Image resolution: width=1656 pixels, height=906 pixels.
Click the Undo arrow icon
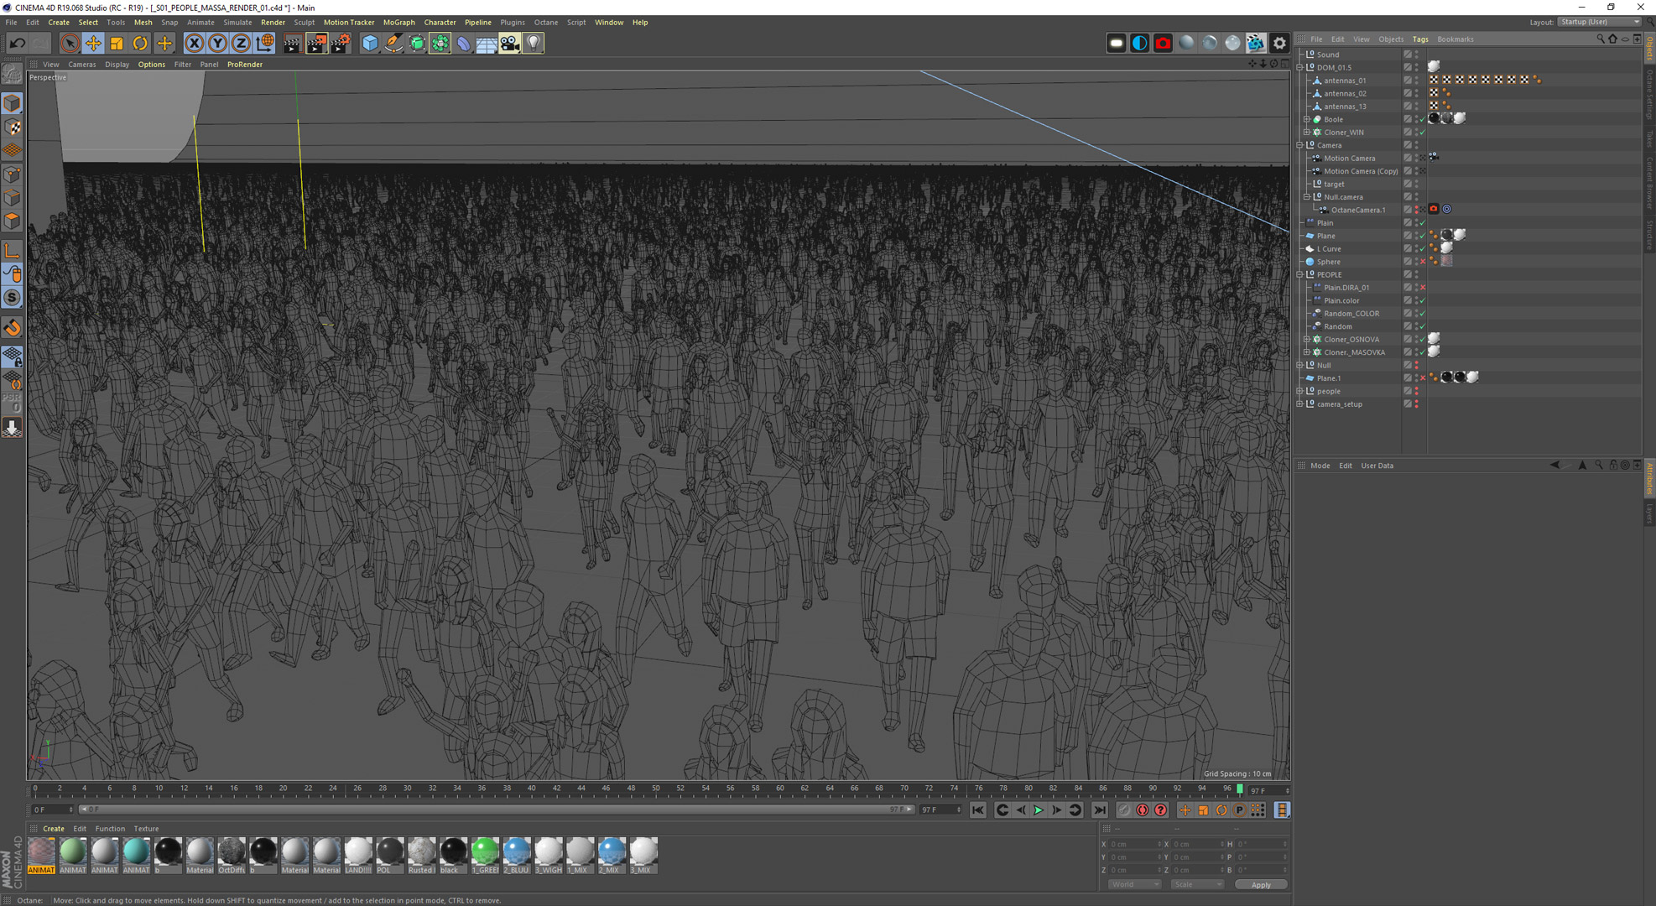click(x=17, y=43)
